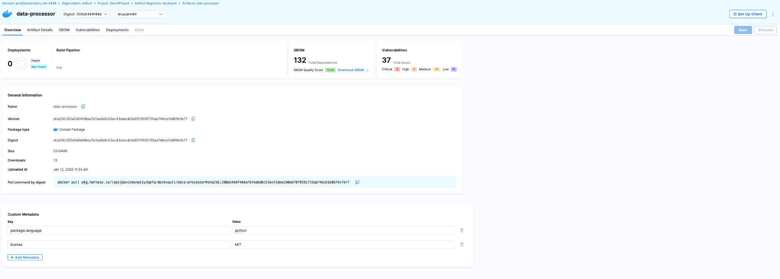Click the SBOM Quality Score 5.49 badge
The height and width of the screenshot is (279, 780).
point(330,70)
